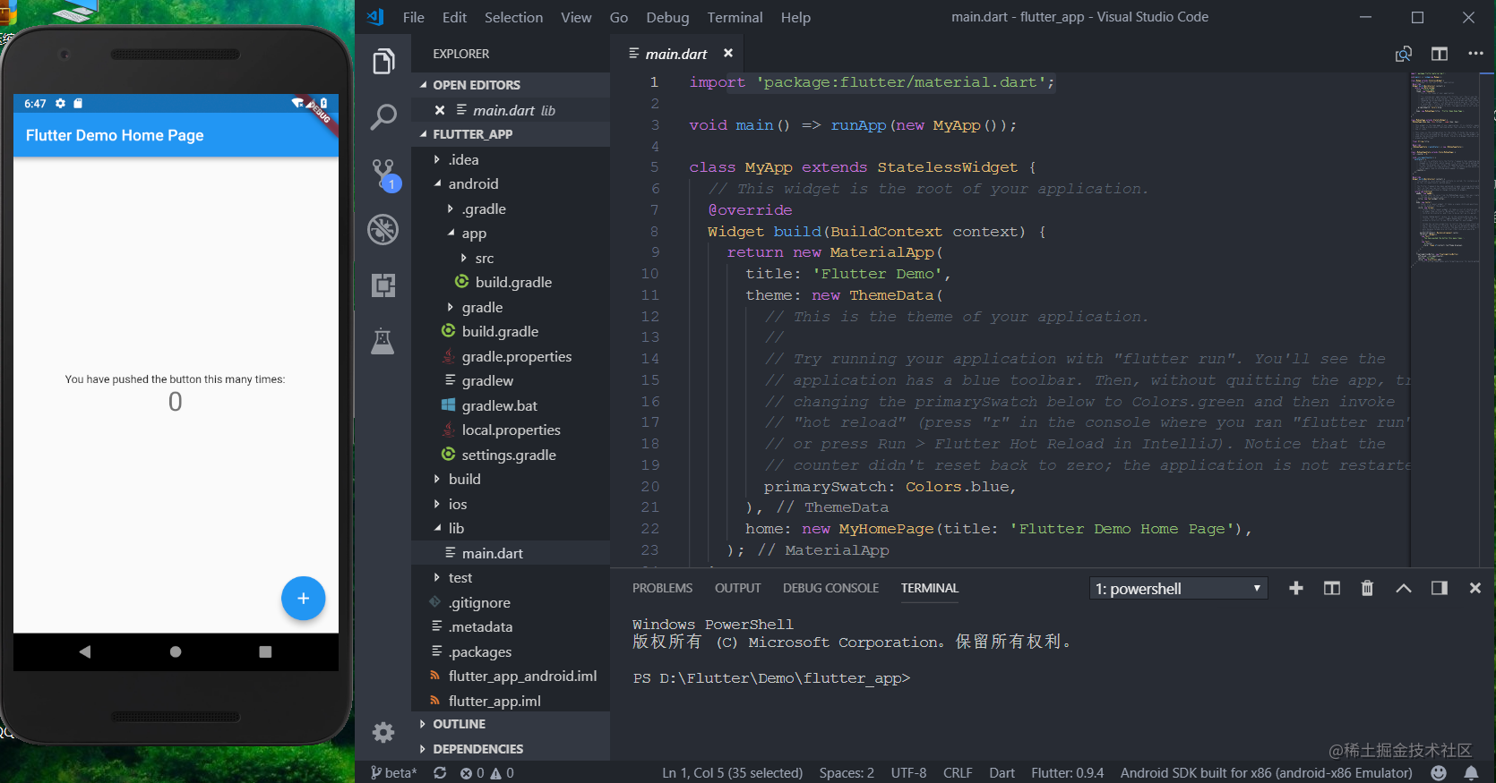This screenshot has width=1496, height=783.
Task: Tap the Android back button in emulator
Action: click(85, 651)
